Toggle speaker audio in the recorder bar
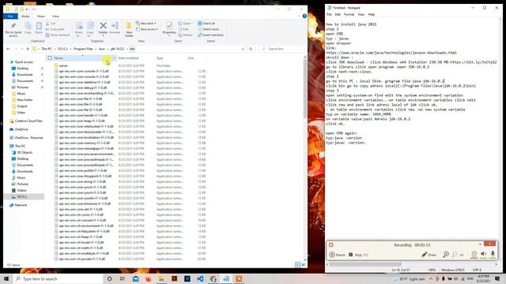This screenshot has width=506, height=284. coord(483,254)
